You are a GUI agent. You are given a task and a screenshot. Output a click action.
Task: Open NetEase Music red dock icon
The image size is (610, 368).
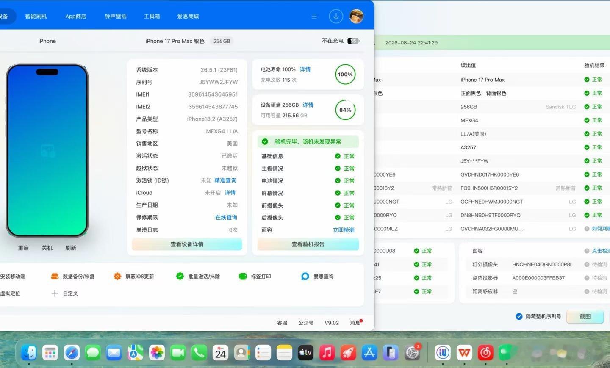coord(485,352)
